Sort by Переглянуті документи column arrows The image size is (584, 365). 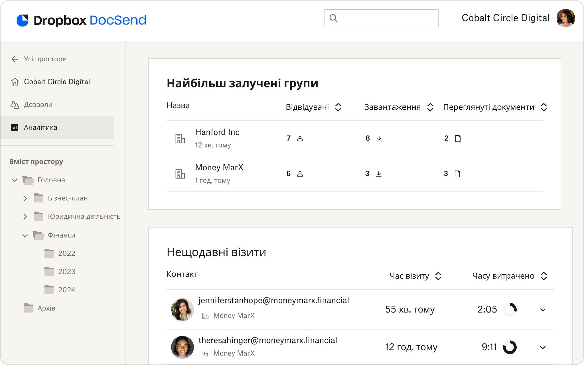(544, 107)
